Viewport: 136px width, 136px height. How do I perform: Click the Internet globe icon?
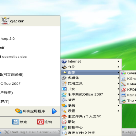pos(64,62)
